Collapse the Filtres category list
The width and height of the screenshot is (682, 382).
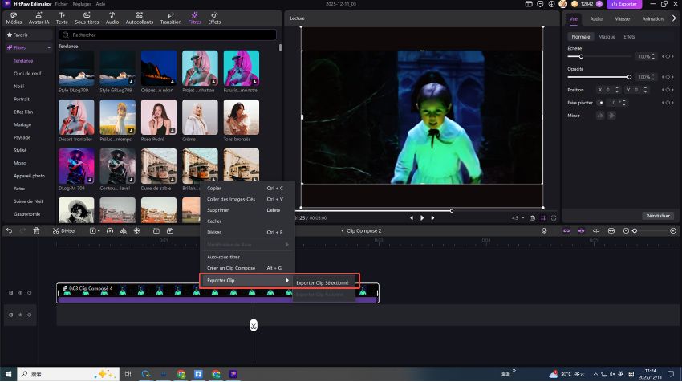49,48
